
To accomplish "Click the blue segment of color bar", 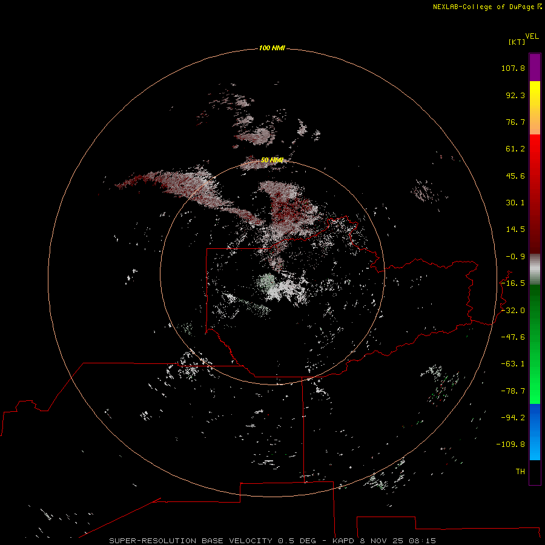I will [x=535, y=432].
